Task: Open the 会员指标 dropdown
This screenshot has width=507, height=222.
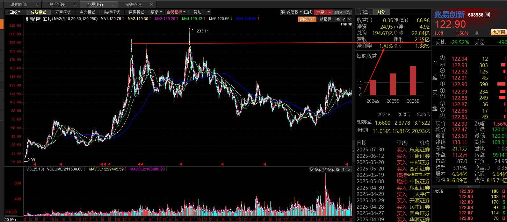Action: tap(176, 12)
